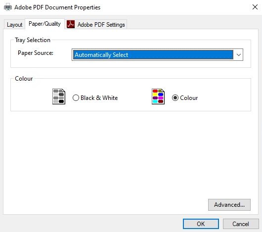Select the Black & White radio button
262x232 pixels.
point(76,98)
